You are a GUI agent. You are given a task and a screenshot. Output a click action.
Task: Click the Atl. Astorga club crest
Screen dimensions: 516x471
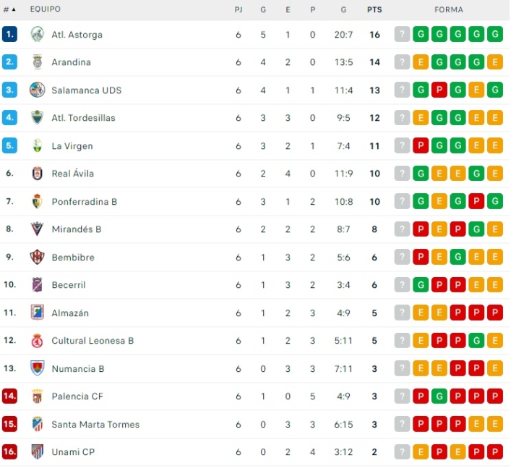click(x=38, y=34)
